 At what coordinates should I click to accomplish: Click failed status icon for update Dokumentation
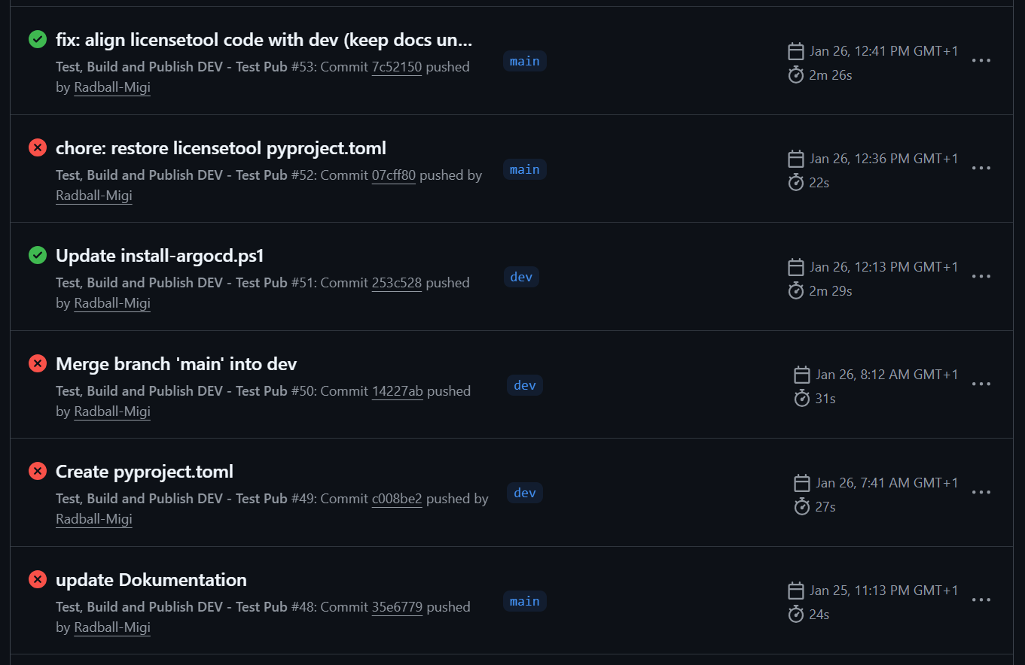pyautogui.click(x=37, y=580)
